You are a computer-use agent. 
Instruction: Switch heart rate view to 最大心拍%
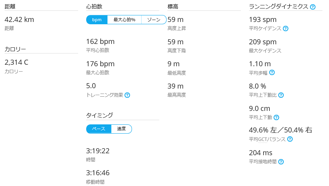point(124,20)
